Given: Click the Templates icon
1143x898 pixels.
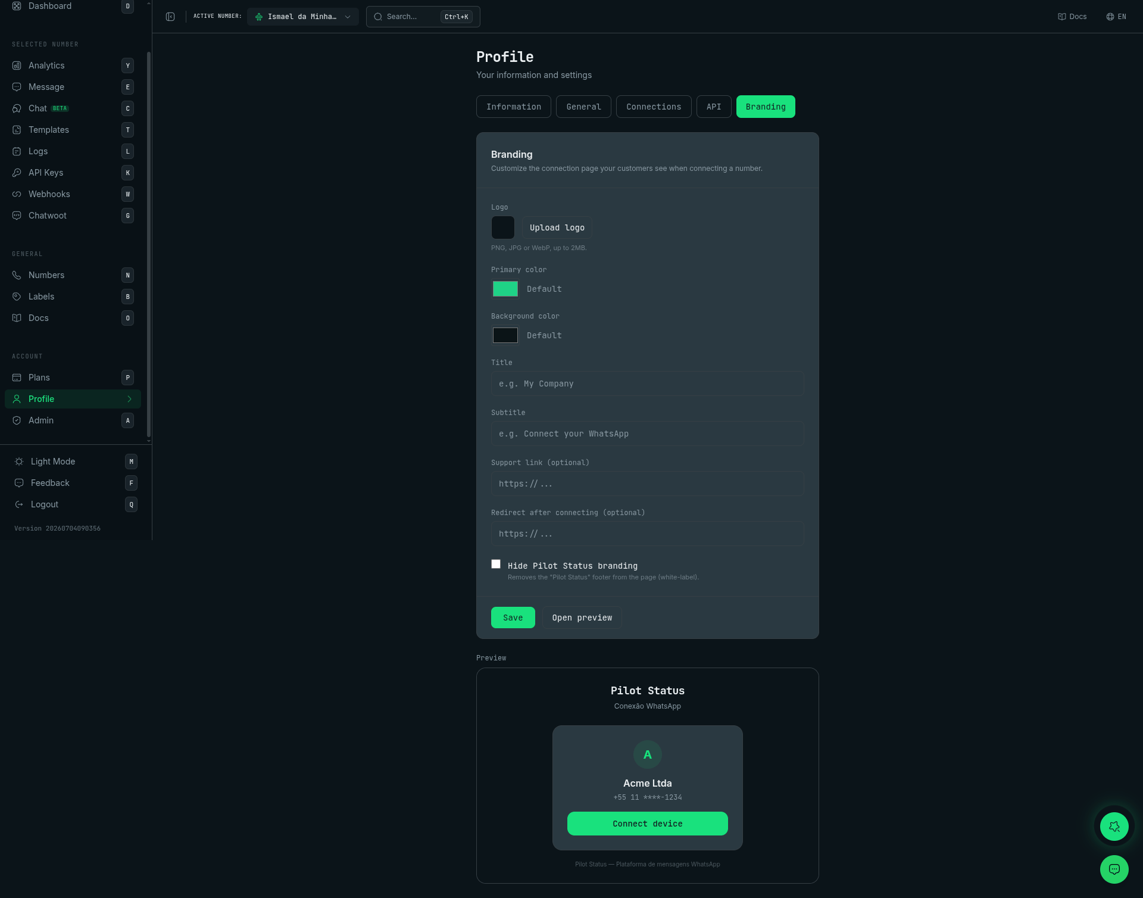Looking at the screenshot, I should point(17,130).
